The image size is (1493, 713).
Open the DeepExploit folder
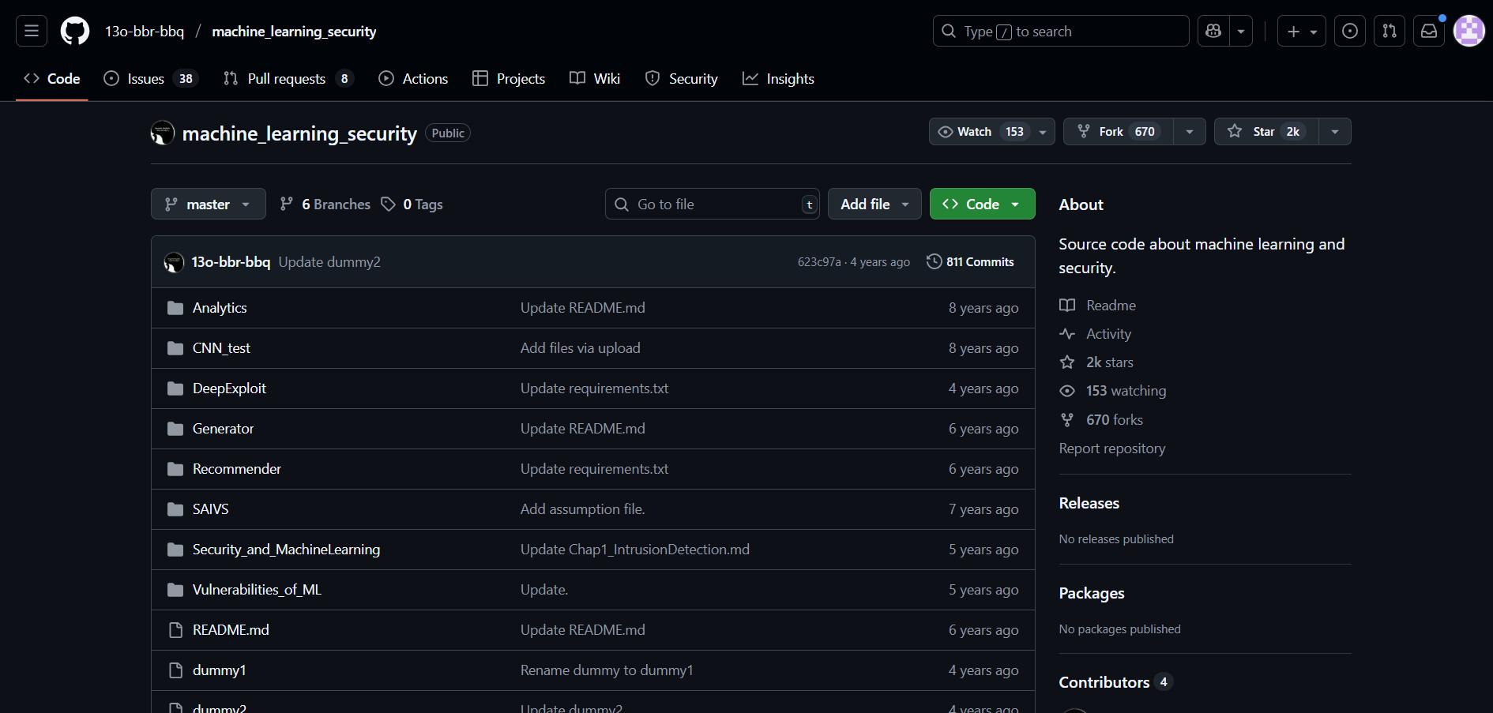[229, 388]
